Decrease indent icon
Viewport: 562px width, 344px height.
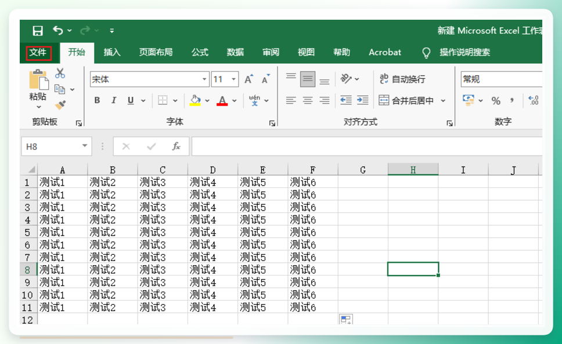[x=346, y=100]
